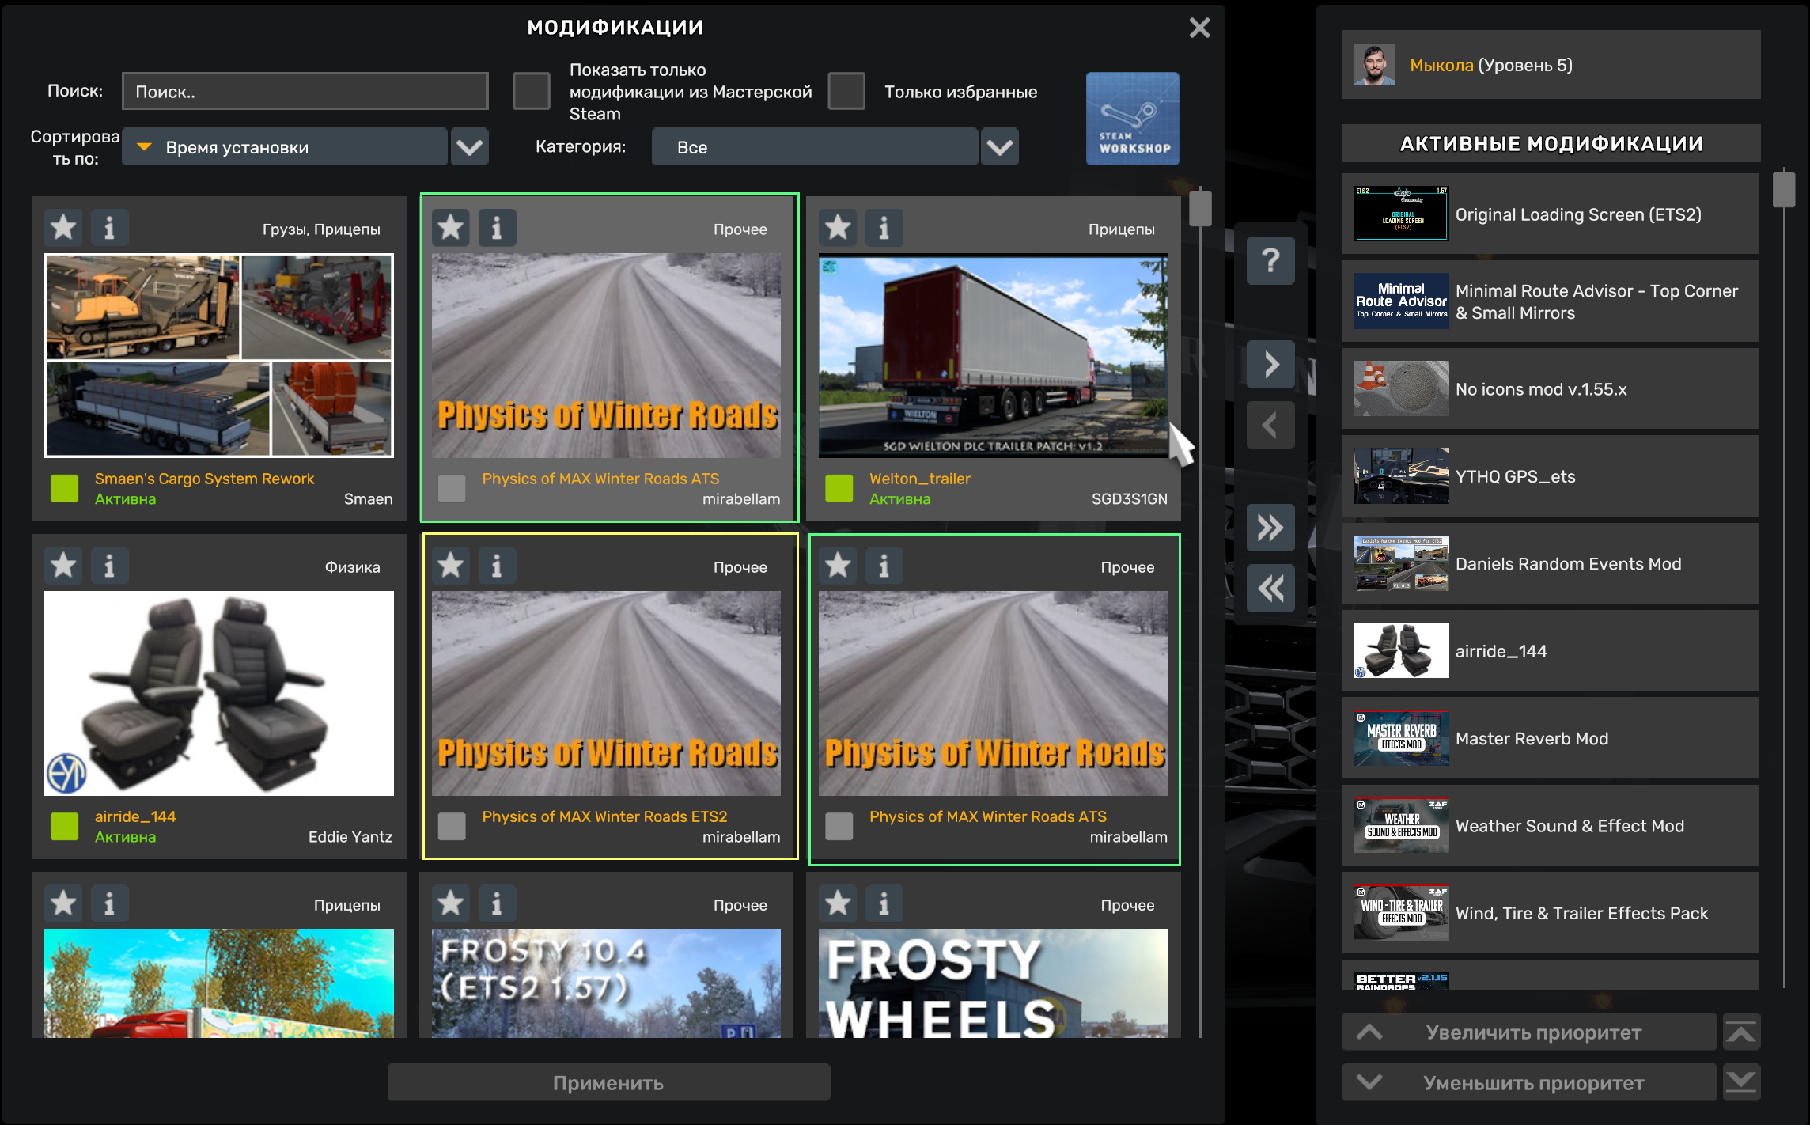This screenshot has height=1125, width=1810.
Task: Click the active mods scrollbar handle
Action: click(1784, 188)
